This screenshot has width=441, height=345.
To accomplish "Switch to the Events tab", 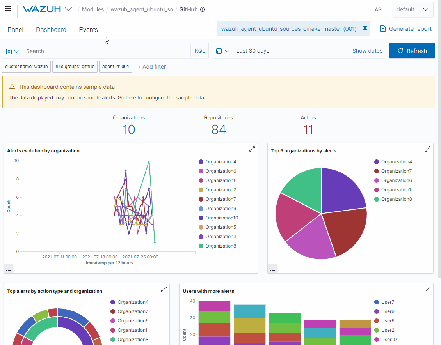I will (x=88, y=30).
